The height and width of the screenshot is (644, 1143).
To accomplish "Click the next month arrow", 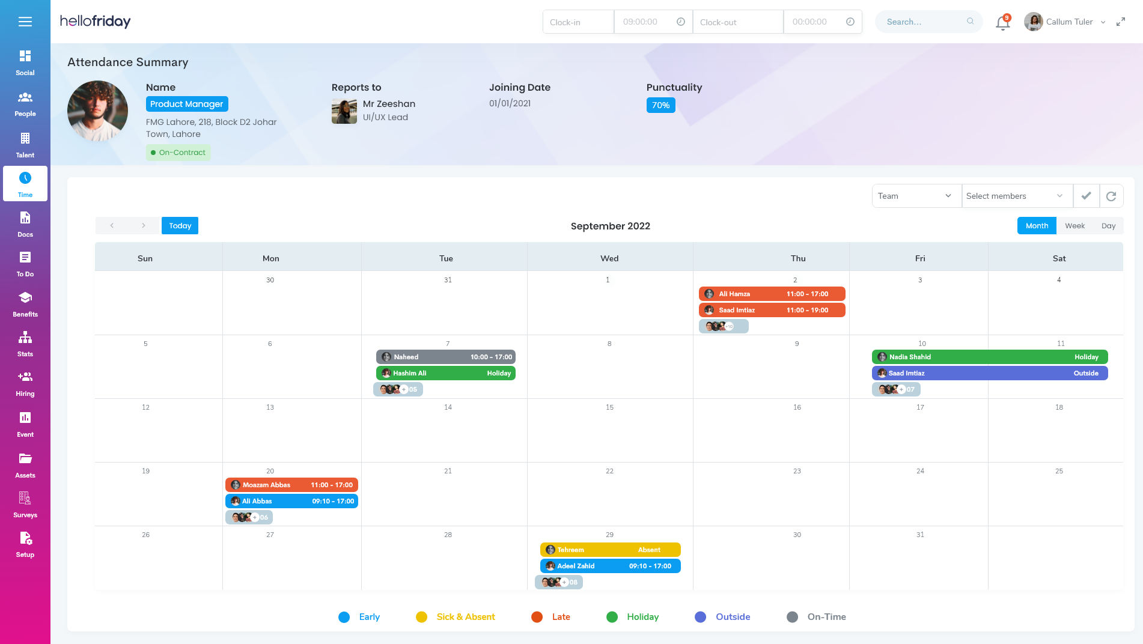I will pyautogui.click(x=143, y=225).
